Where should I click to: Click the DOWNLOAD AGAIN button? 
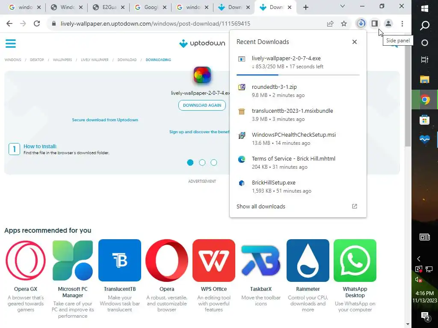[202, 105]
